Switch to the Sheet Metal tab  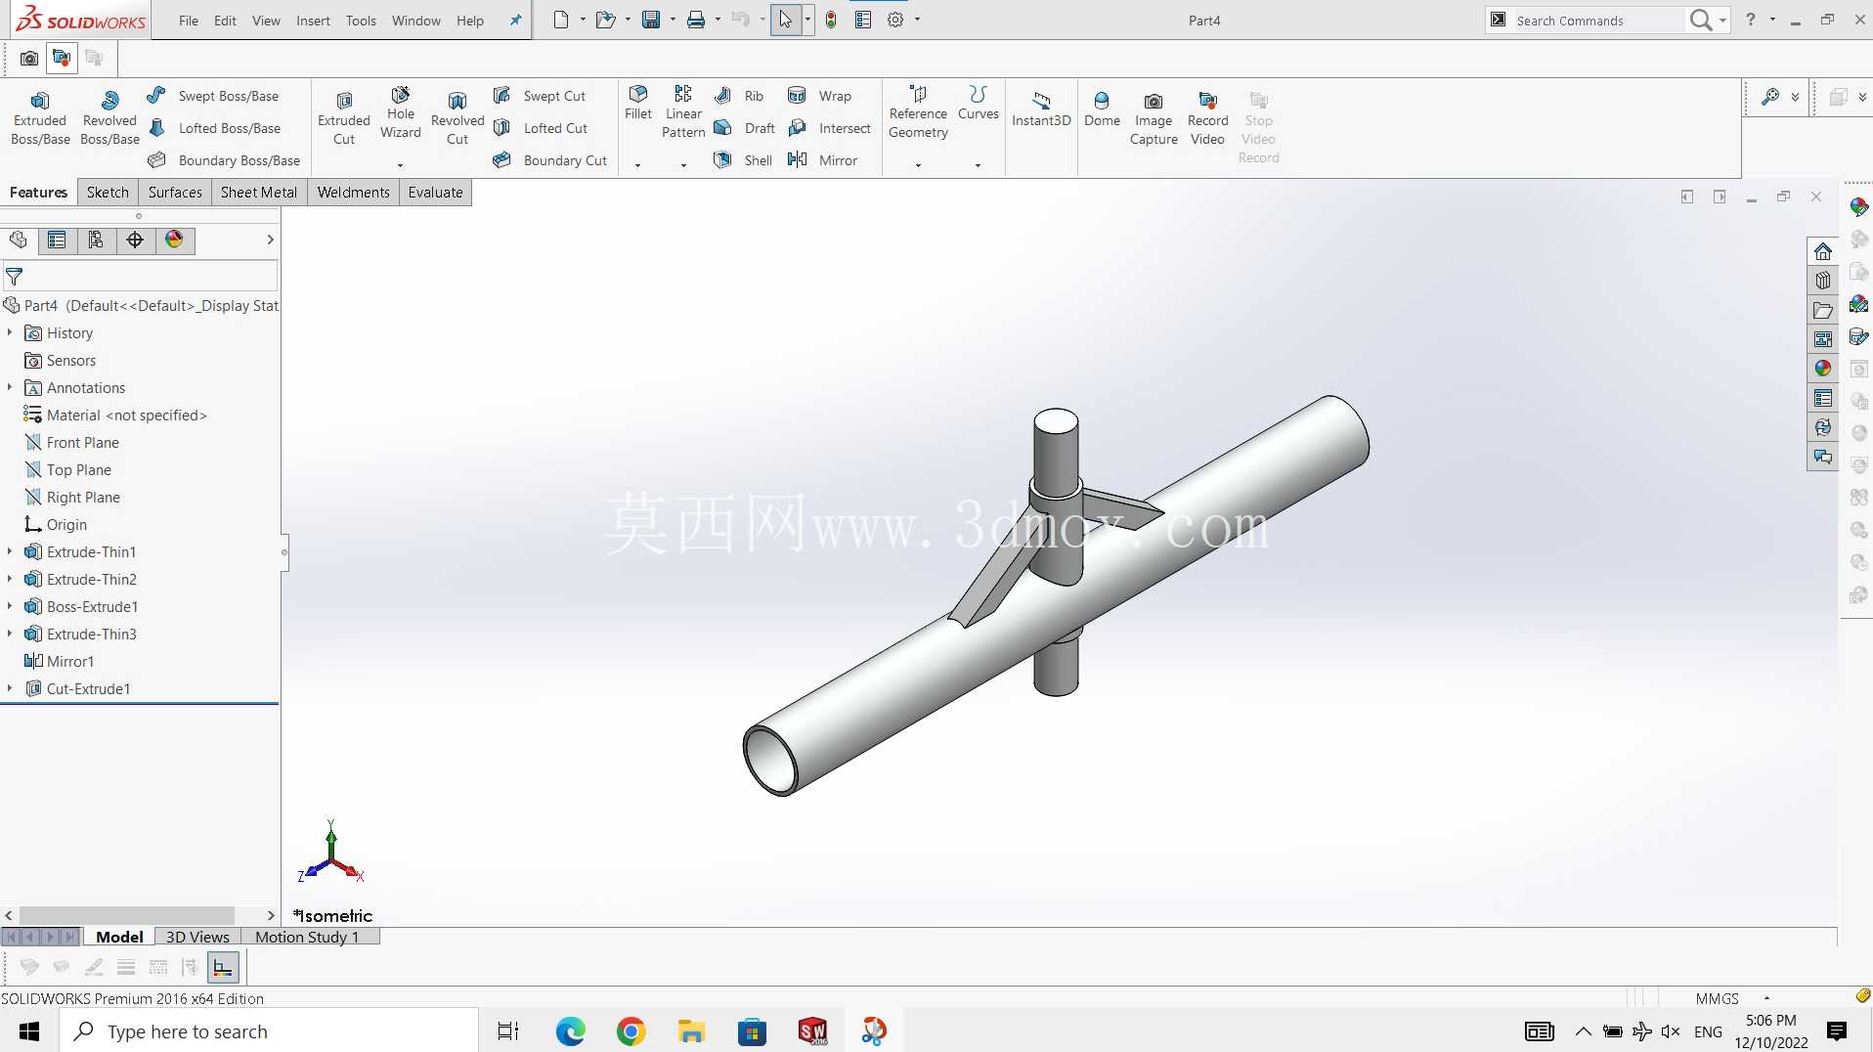coord(259,193)
